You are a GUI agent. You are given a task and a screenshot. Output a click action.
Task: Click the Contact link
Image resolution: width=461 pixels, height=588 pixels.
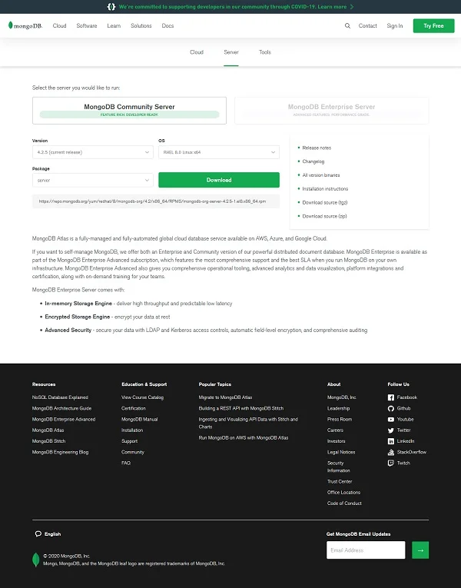click(x=368, y=26)
